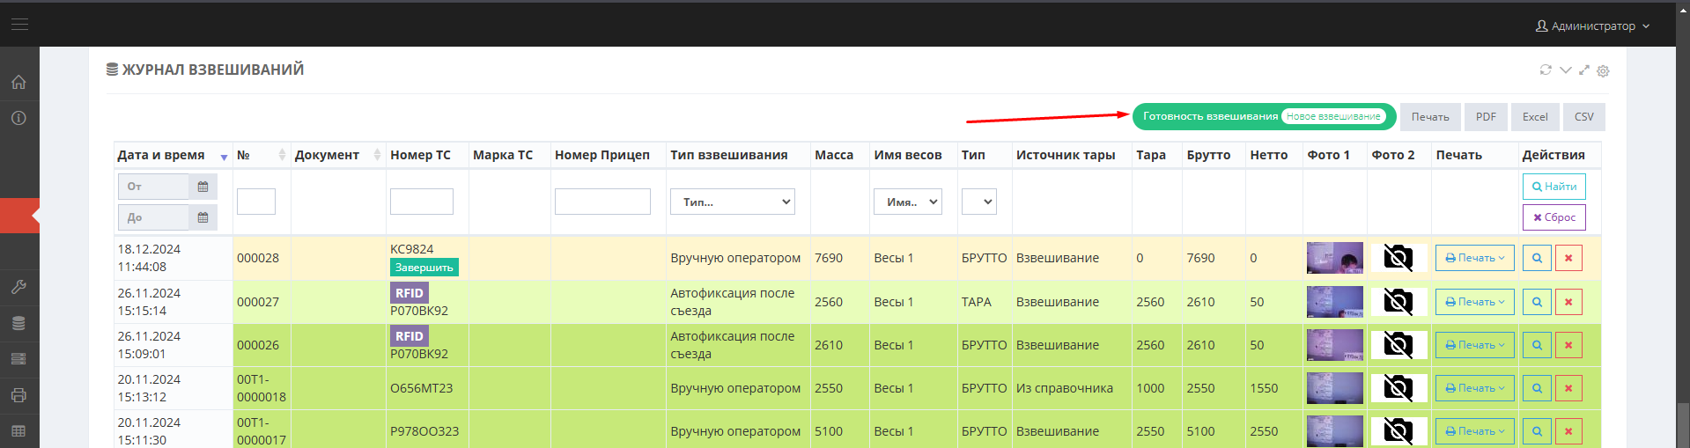Click the Номер ТС filter input

click(x=422, y=202)
